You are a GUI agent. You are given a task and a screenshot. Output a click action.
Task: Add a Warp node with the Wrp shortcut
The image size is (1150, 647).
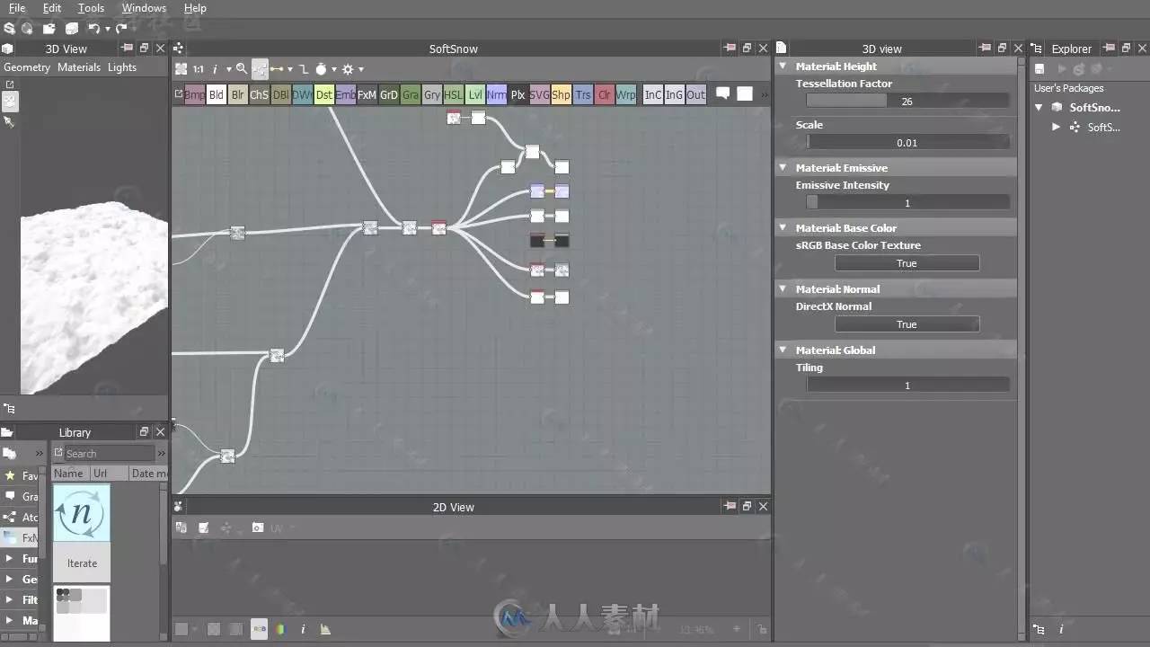coord(626,94)
